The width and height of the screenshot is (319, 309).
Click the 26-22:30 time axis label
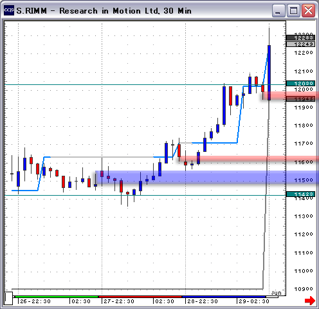tap(35, 301)
